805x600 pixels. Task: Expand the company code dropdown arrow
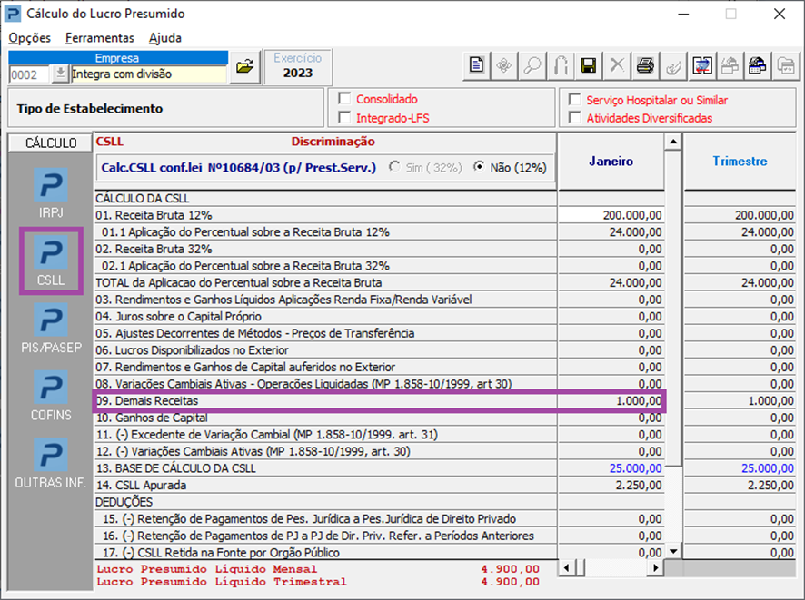[60, 74]
